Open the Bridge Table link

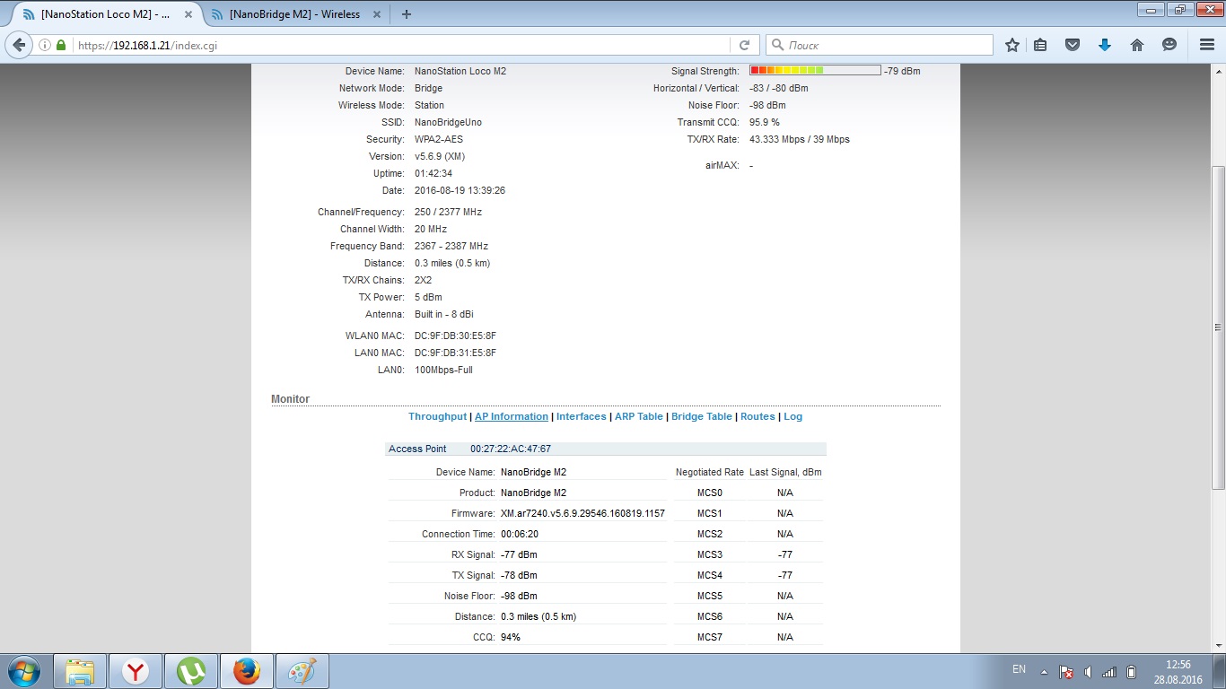pyautogui.click(x=702, y=416)
